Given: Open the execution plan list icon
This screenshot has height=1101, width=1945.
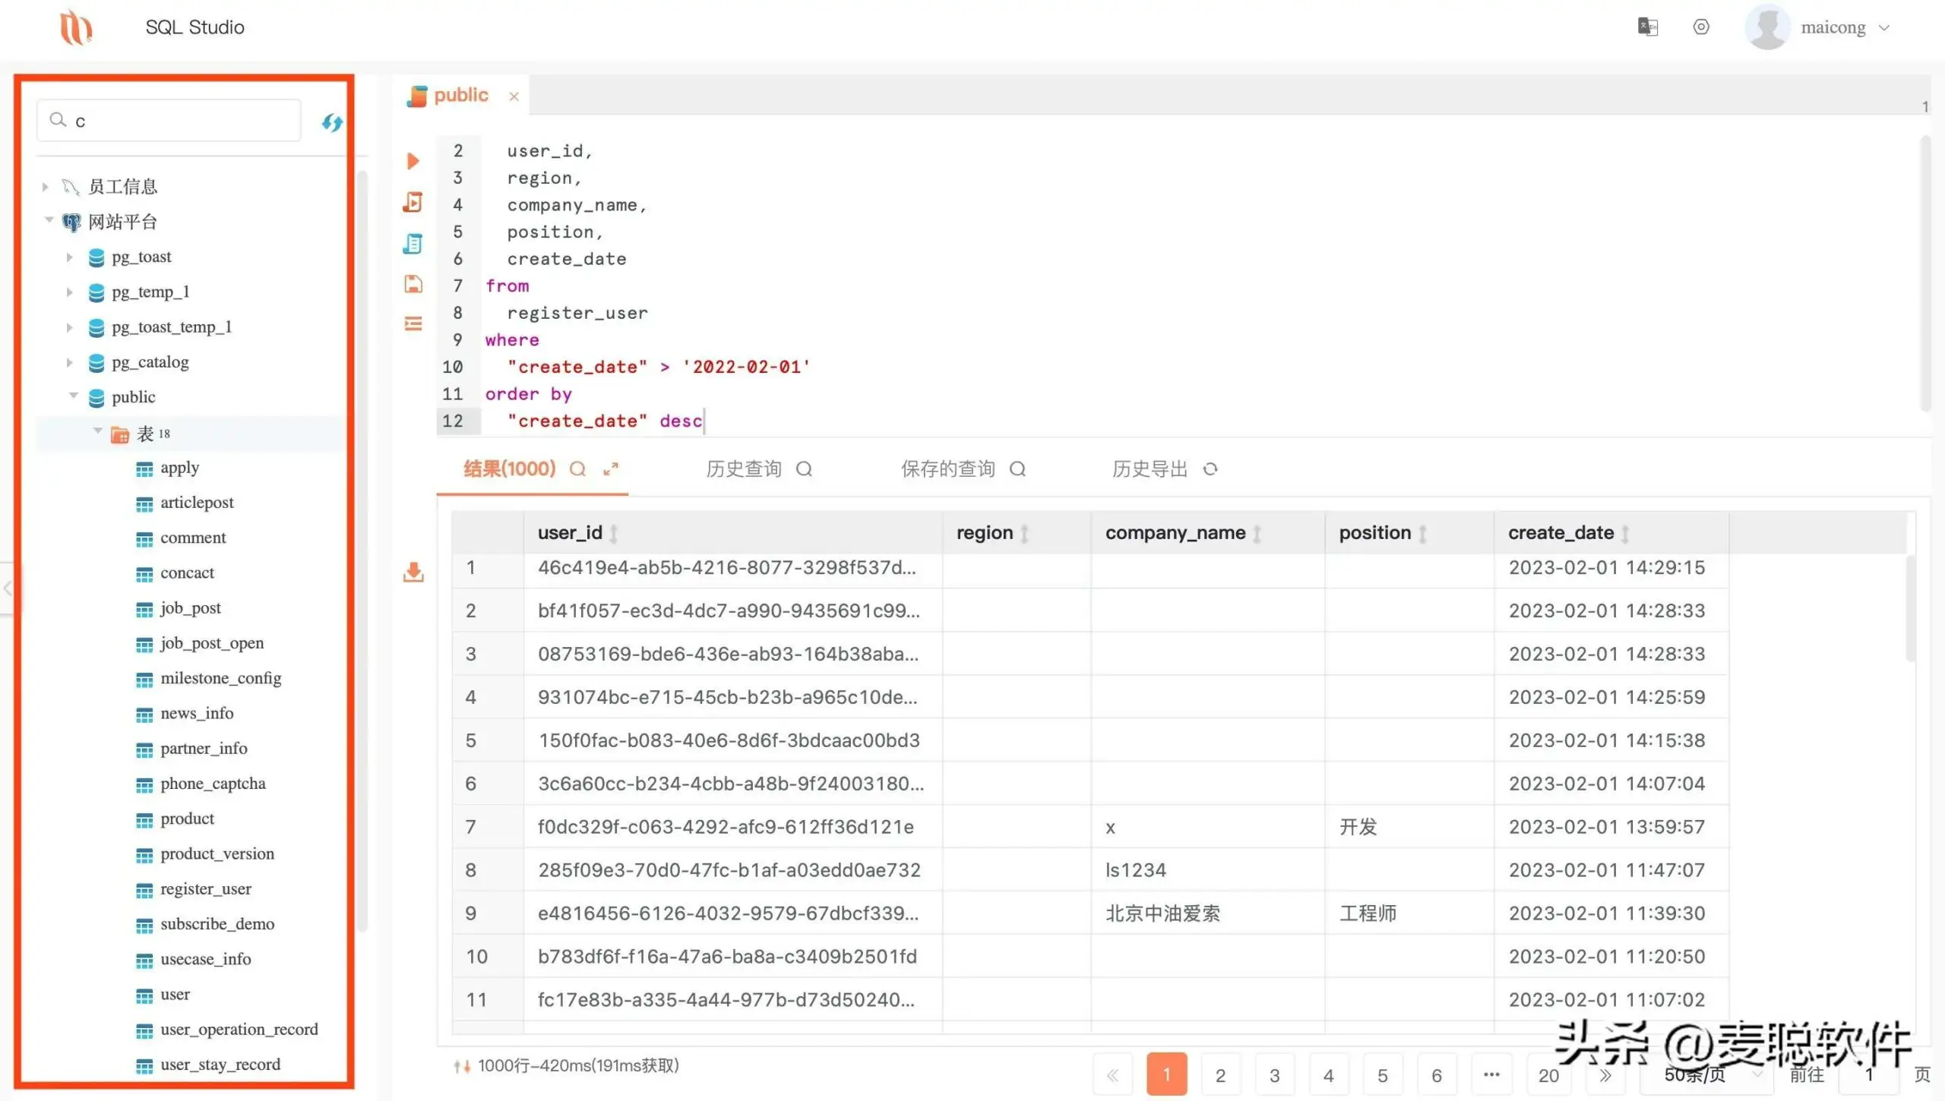Looking at the screenshot, I should coord(413,323).
